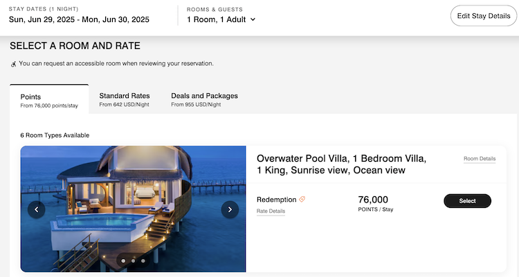Select the third carousel dot indicator
Screen dimensions: 519x277
tap(143, 261)
